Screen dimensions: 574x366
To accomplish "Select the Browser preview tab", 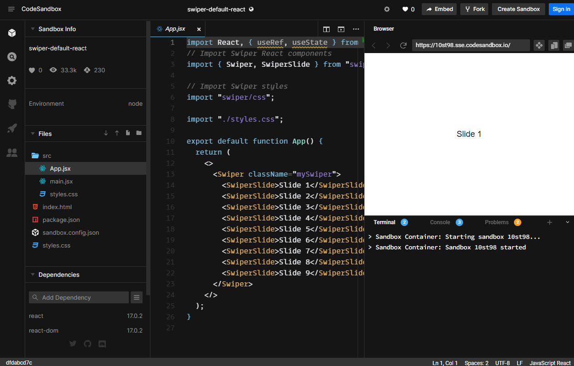I will pos(384,29).
